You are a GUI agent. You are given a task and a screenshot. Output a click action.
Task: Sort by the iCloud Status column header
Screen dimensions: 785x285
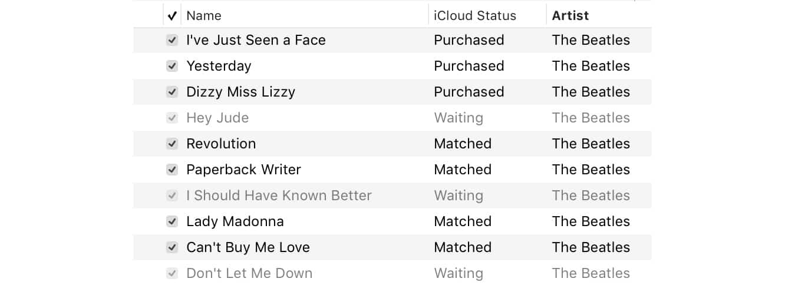[474, 16]
